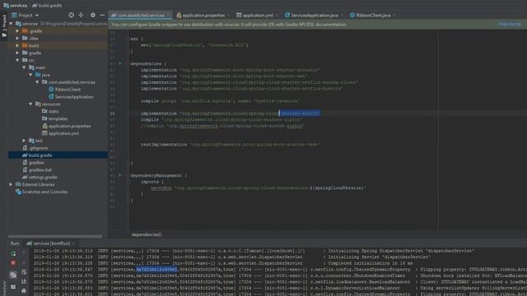527x296 pixels.
Task: Click the run gutter arrow beside dependencyManagement
Action: [x=120, y=175]
